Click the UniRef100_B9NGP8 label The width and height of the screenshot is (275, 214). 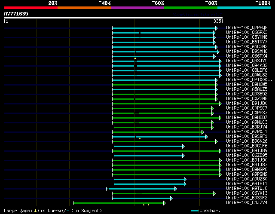[247, 170]
